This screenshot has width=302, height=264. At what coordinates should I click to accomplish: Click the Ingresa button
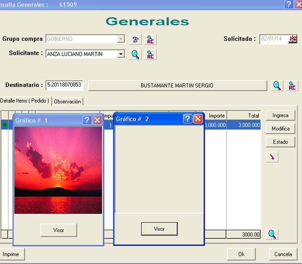pyautogui.click(x=280, y=116)
